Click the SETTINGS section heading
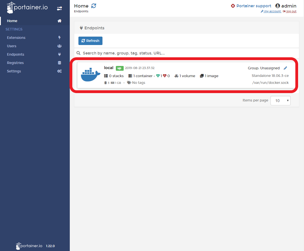 (14, 29)
